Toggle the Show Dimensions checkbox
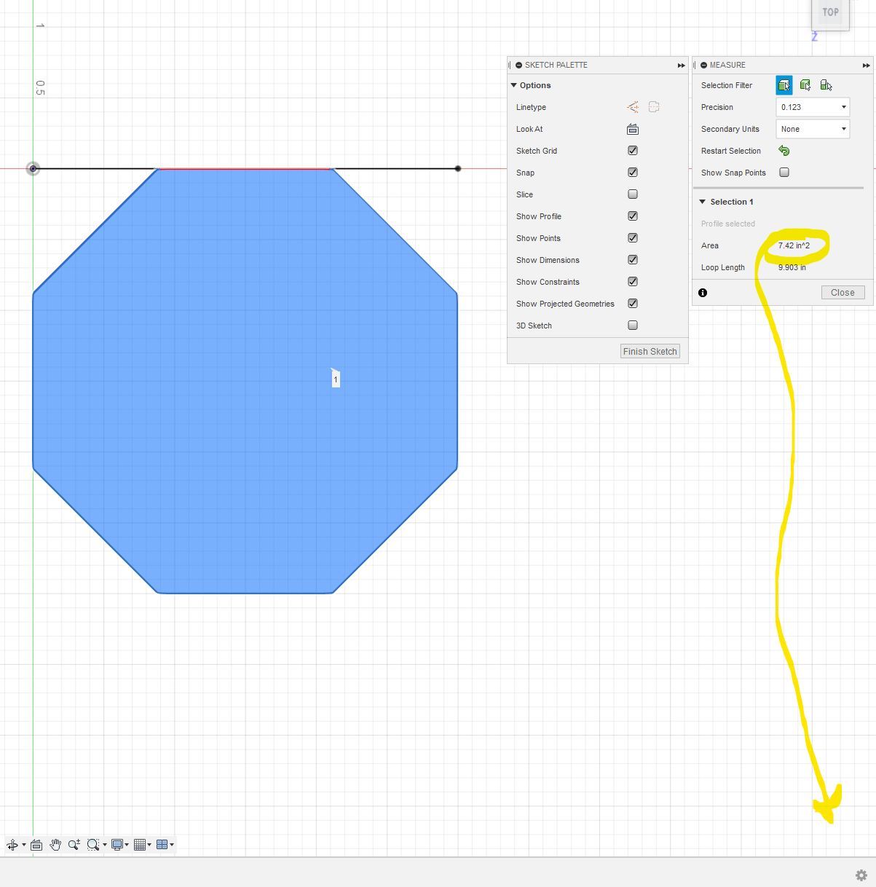Viewport: 876px width, 887px height. click(x=633, y=260)
